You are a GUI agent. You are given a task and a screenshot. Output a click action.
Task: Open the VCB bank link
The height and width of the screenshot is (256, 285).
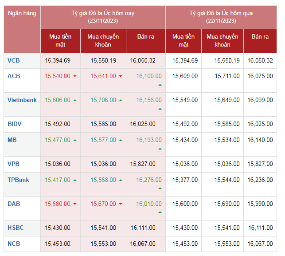pyautogui.click(x=14, y=60)
